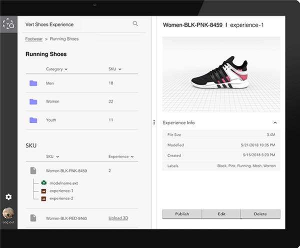The width and height of the screenshot is (300, 248).
Task: Select the green modelname.ext cube icon
Action: [43, 183]
